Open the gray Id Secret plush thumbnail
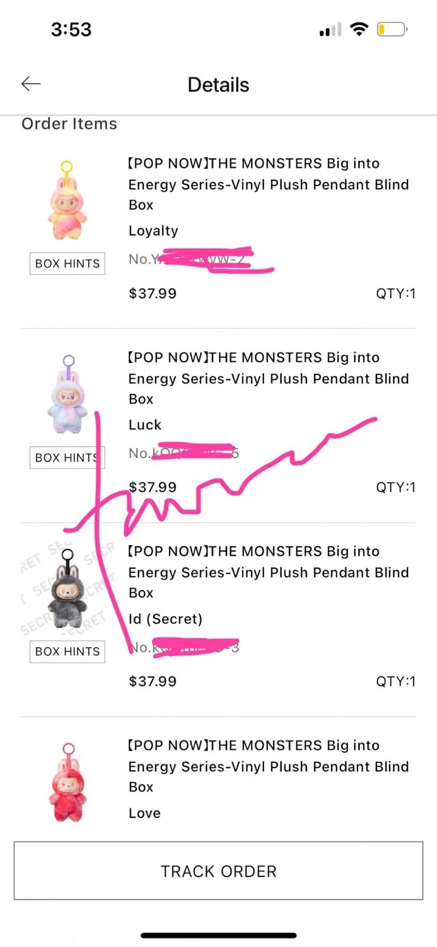Image resolution: width=437 pixels, height=947 pixels. pos(67,589)
